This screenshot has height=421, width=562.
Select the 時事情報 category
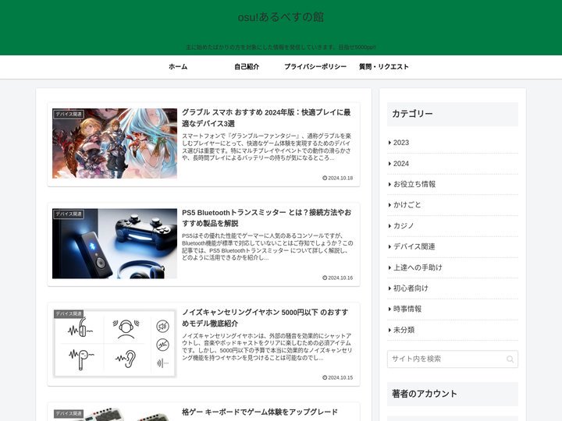[453, 309]
